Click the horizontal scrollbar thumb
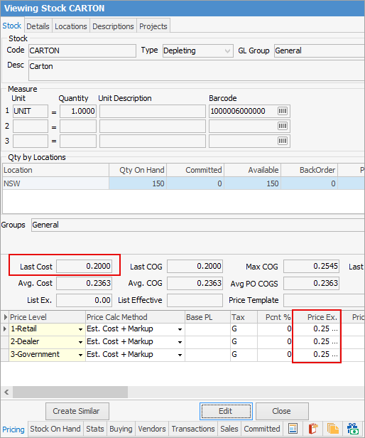This screenshot has width=365, height=438. point(70,392)
